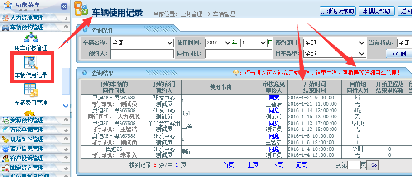Screen dimensions: 412x177
Task: Open the 预约部门 dropdown
Action: [x=335, y=42]
